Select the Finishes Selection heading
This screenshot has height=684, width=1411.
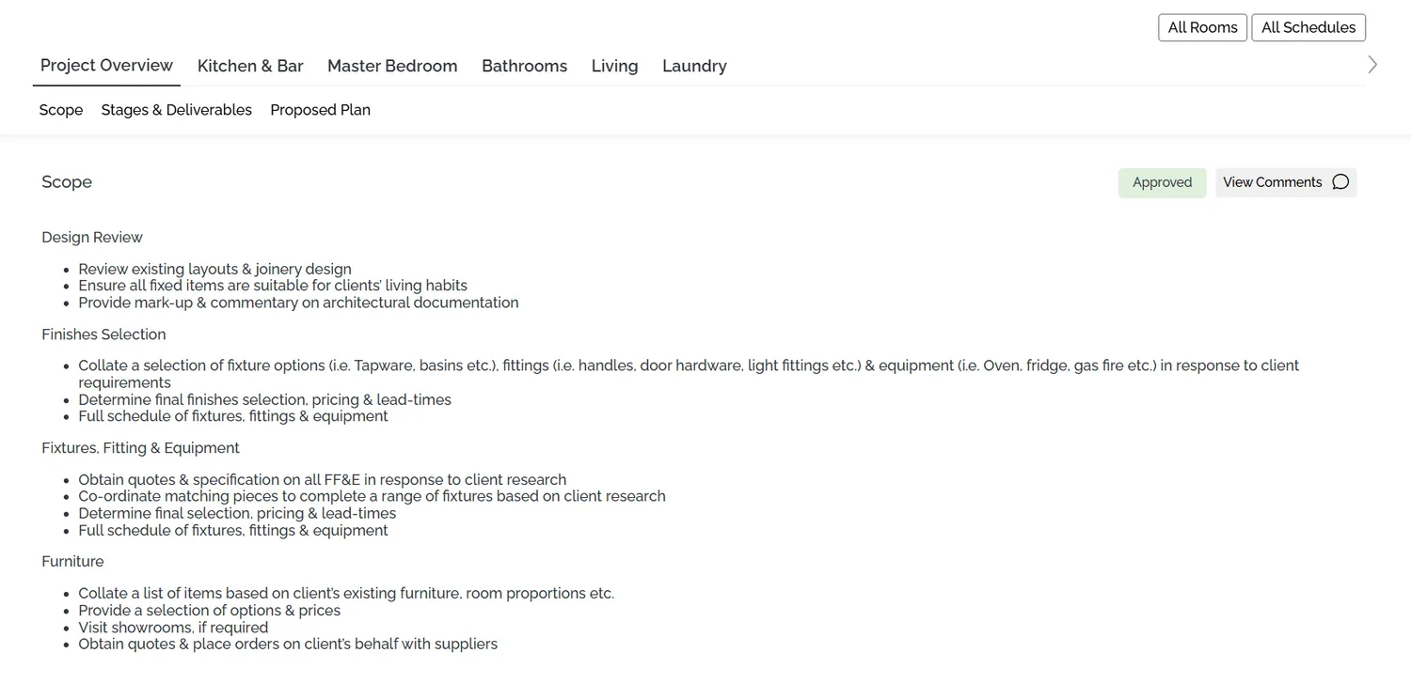click(103, 334)
